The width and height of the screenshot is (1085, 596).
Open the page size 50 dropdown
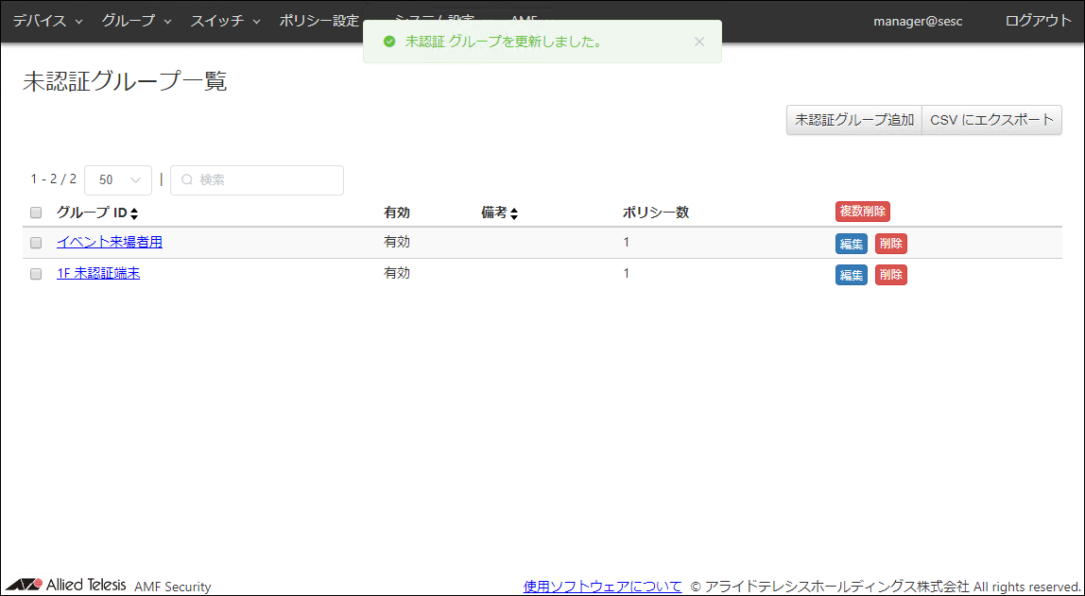tap(118, 179)
